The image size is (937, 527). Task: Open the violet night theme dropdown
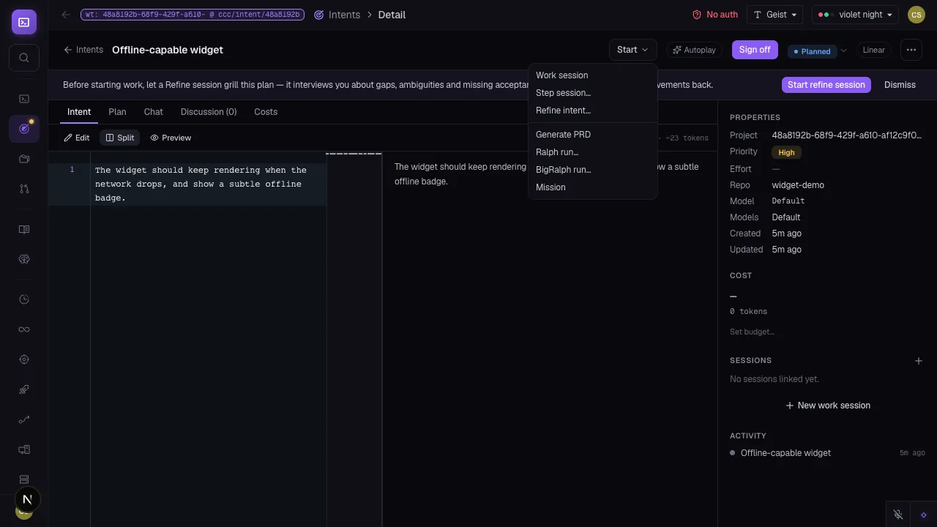point(855,15)
